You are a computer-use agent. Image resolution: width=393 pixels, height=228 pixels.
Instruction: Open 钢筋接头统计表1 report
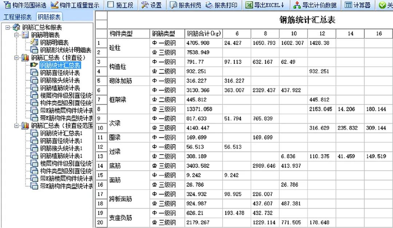click(x=61, y=148)
